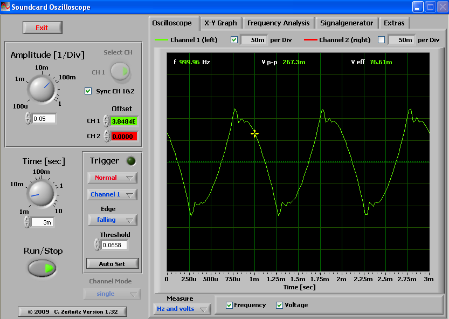Click the Exit button
The height and width of the screenshot is (319, 449).
click(43, 28)
